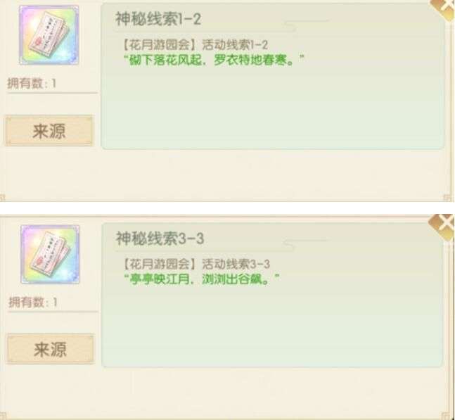
Task: Tap the 神秘线索1-2 letter item icon
Action: click(49, 35)
